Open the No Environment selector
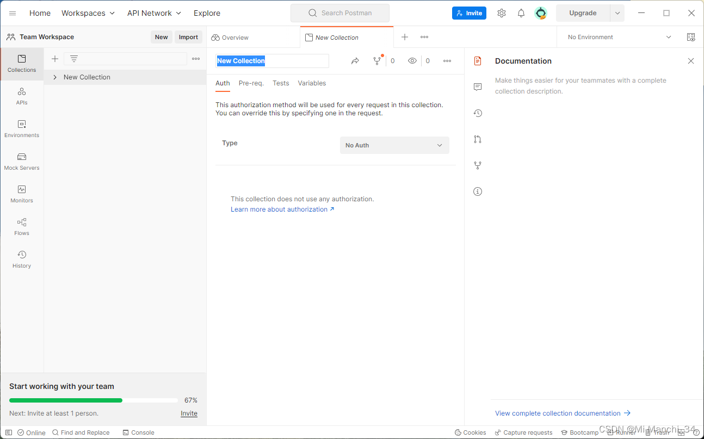The width and height of the screenshot is (704, 439). (x=619, y=37)
